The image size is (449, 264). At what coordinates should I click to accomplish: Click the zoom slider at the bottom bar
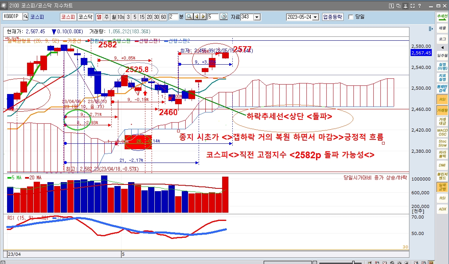tap(353, 262)
